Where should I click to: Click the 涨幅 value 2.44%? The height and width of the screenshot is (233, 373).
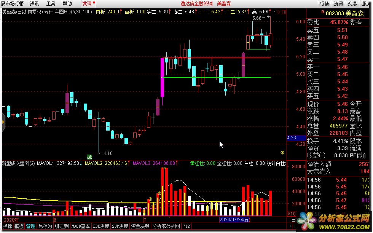pos(340,118)
